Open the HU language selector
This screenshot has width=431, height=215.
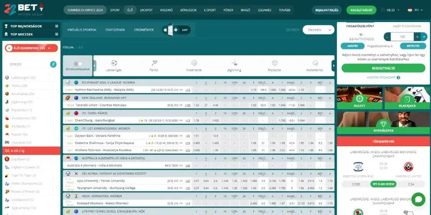coord(415,10)
